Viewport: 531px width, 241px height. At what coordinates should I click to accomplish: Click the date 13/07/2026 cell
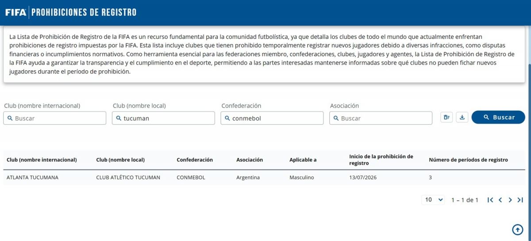point(363,177)
